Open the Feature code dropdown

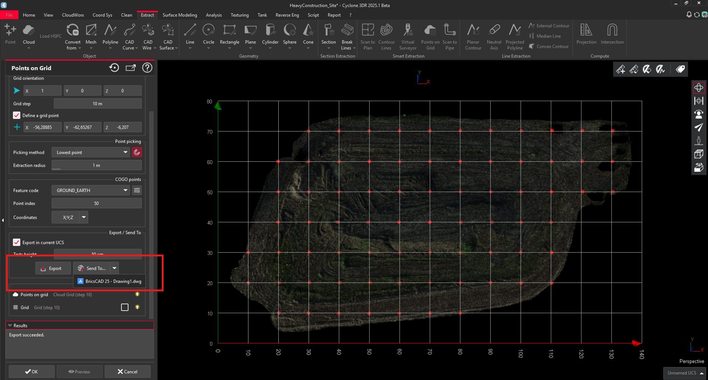click(125, 190)
